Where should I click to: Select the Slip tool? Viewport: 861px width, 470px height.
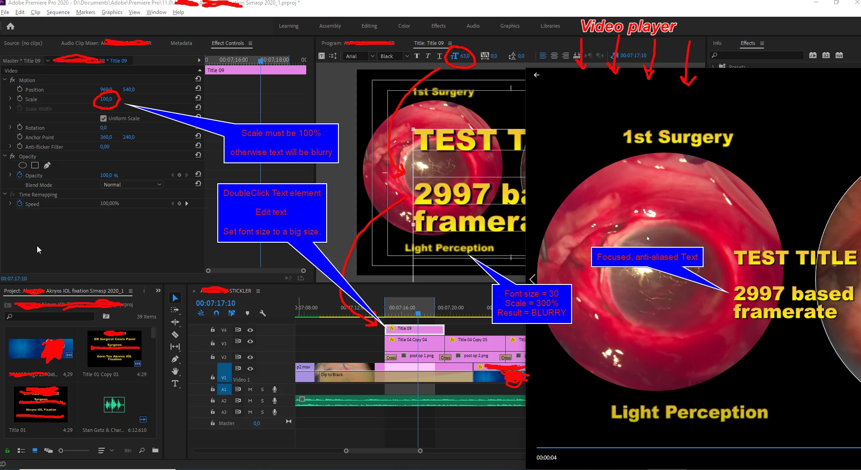tap(175, 347)
